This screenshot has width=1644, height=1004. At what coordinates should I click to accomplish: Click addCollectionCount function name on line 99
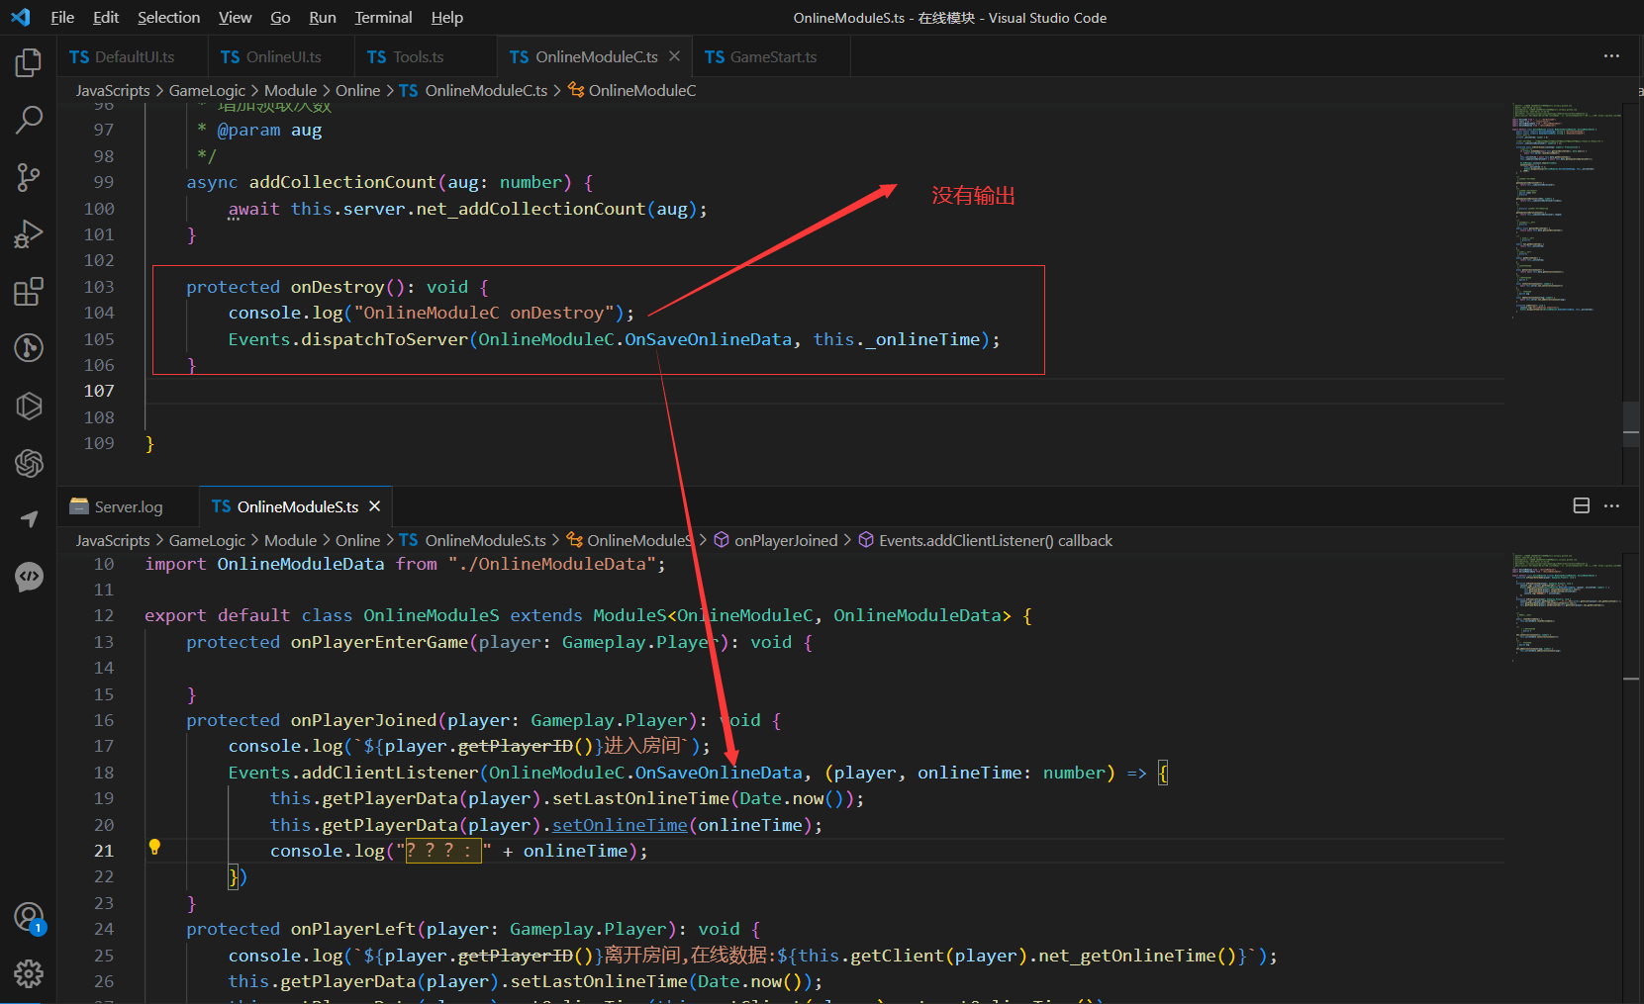coord(342,182)
